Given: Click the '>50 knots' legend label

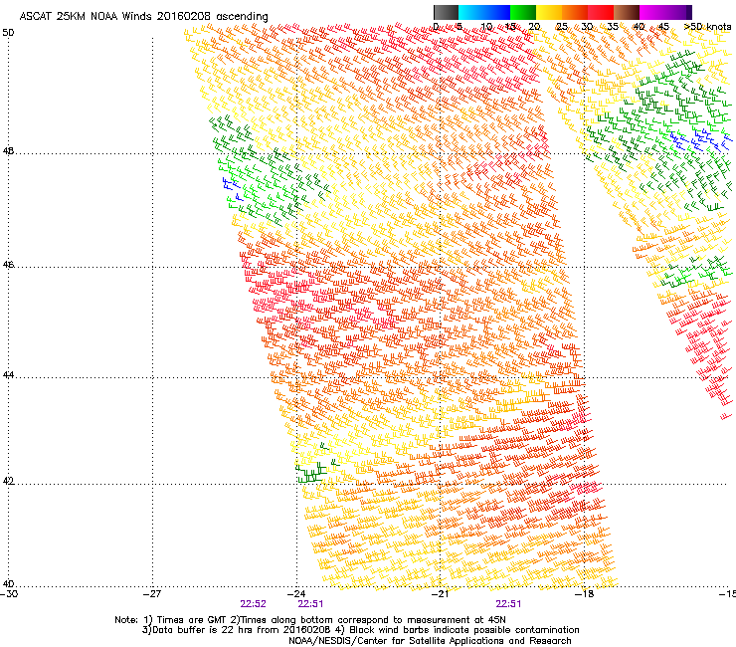Looking at the screenshot, I should point(707,27).
